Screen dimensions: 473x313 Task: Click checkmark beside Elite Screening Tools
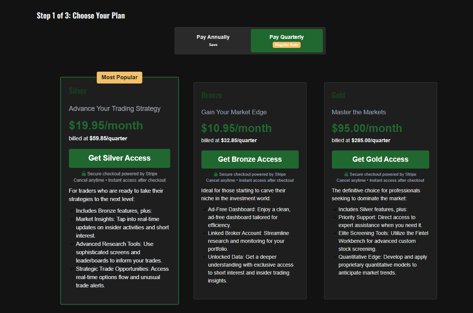(335, 233)
